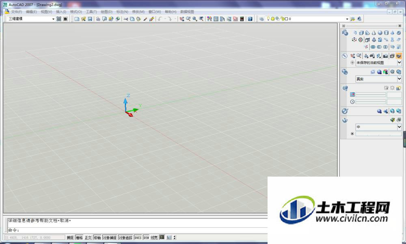Toggle 栅格 grid display in status bar
The image size is (406, 244).
[x=79, y=238]
